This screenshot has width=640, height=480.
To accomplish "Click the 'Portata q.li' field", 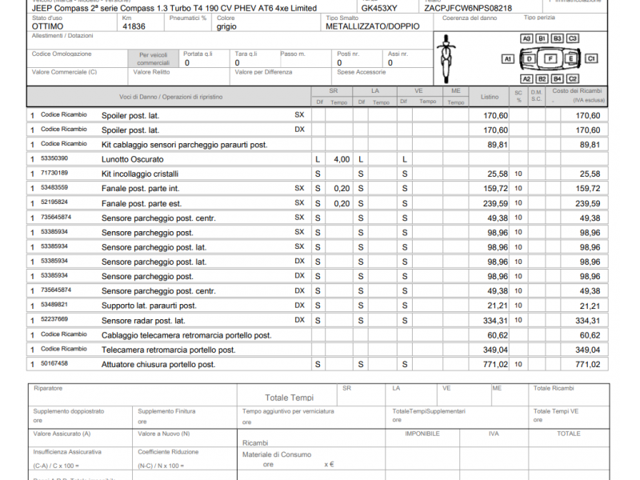I will 204,58.
